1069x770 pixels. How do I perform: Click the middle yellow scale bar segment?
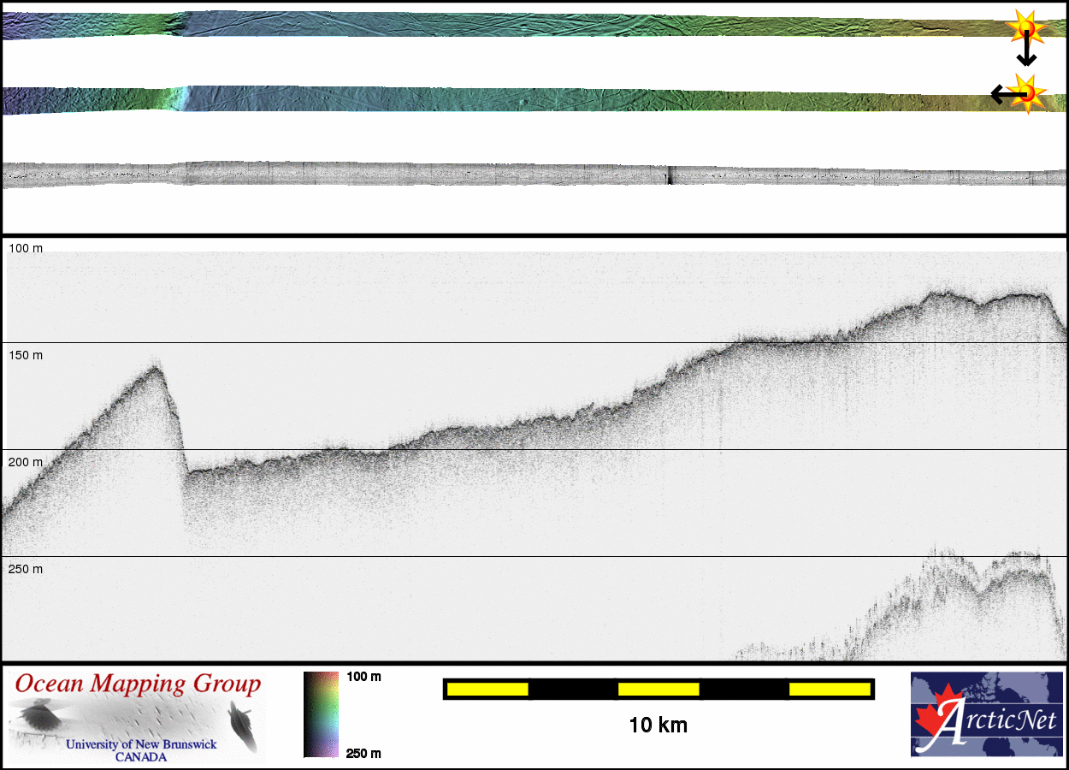click(x=659, y=689)
